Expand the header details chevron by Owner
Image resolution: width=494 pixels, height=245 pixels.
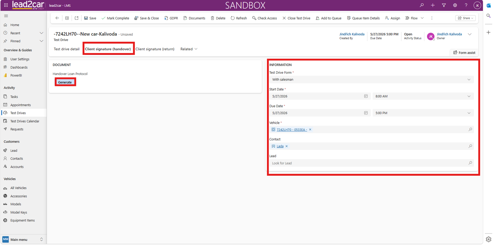pos(470,34)
